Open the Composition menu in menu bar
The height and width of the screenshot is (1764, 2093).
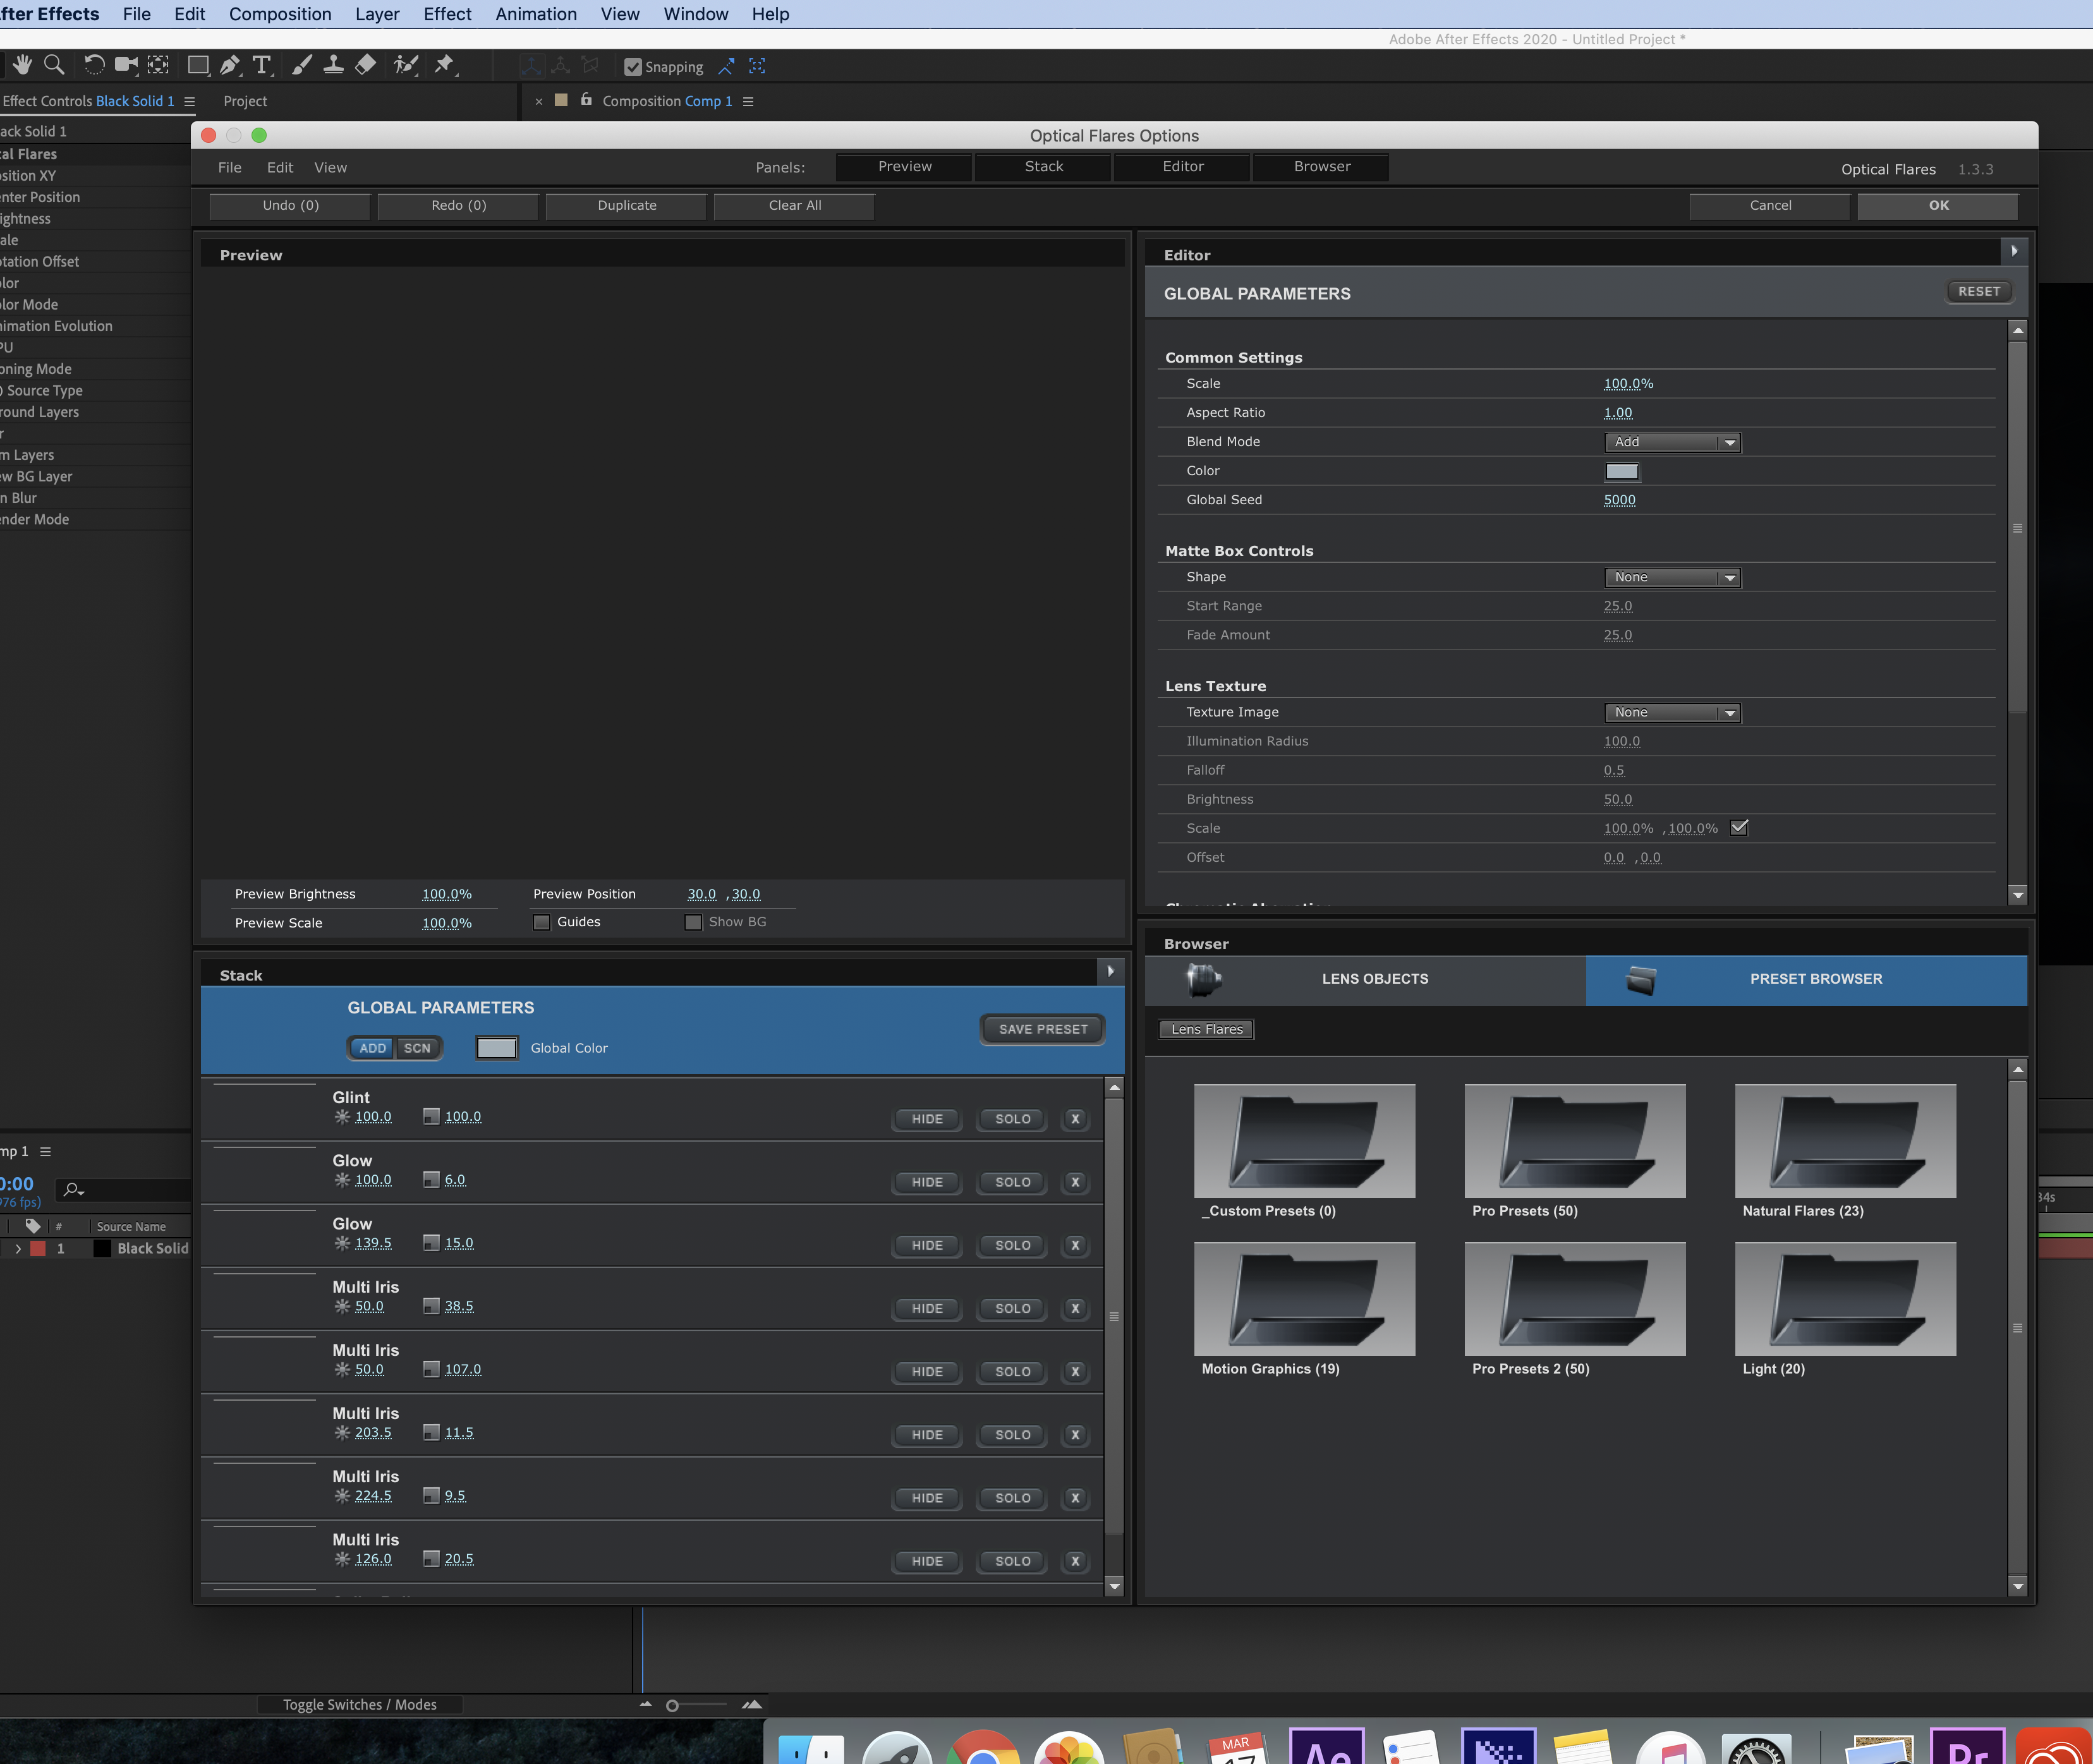(x=280, y=14)
